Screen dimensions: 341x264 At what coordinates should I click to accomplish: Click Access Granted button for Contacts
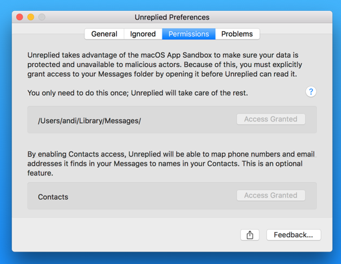271,195
